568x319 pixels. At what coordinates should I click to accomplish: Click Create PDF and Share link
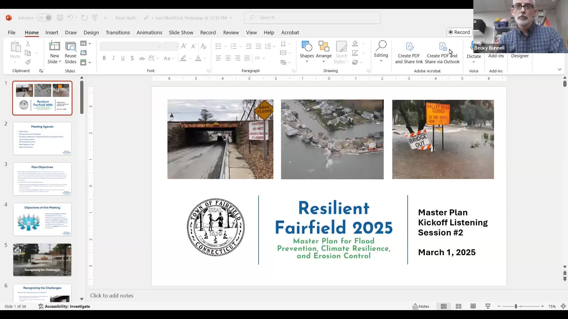pos(409,53)
